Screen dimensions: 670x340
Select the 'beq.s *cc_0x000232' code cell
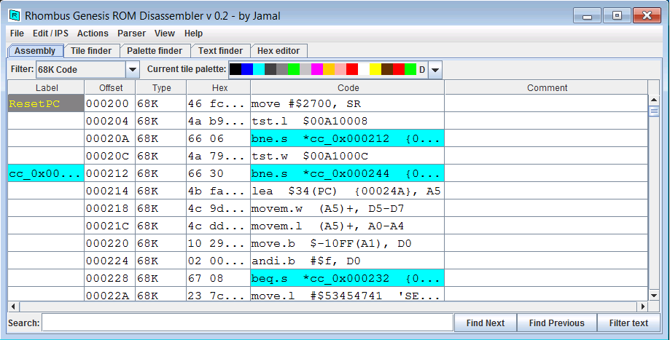348,279
